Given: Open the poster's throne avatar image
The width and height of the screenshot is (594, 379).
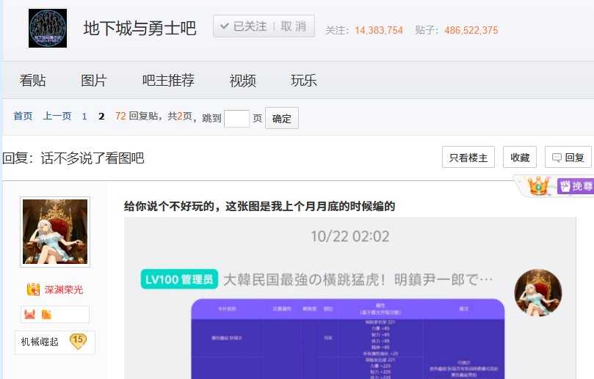Looking at the screenshot, I should (55, 232).
